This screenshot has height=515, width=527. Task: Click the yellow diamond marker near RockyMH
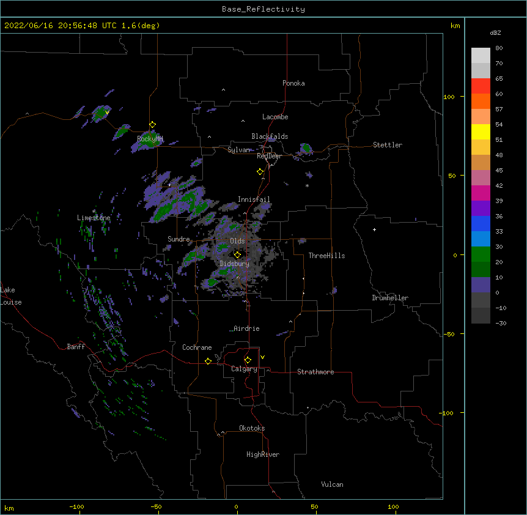153,125
